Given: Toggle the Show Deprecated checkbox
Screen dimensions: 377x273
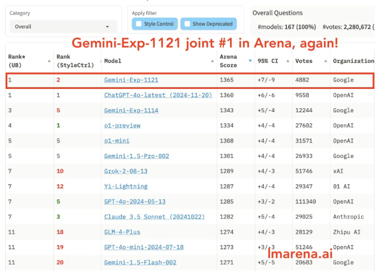Looking at the screenshot, I should [187, 24].
